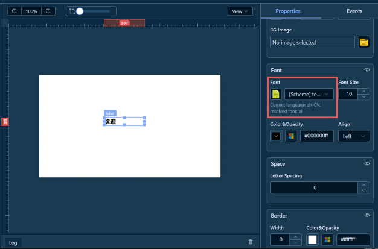Toggle the Space section eye icon

pyautogui.click(x=367, y=163)
